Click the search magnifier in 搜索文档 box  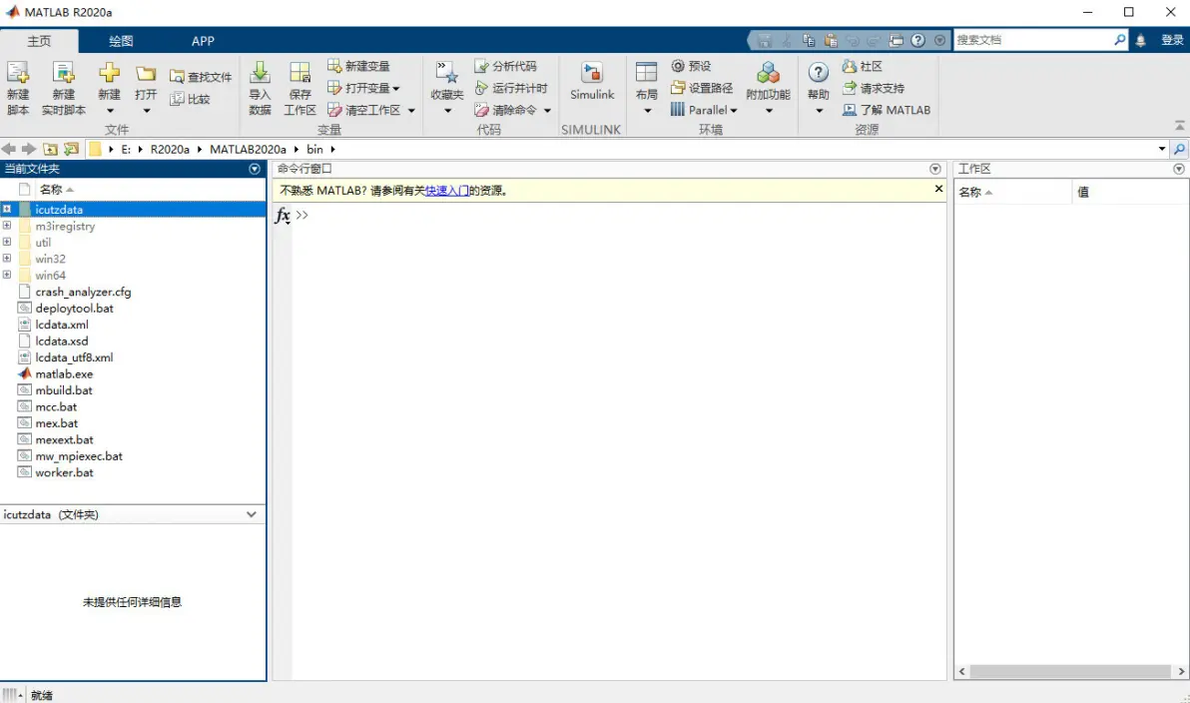[1119, 40]
